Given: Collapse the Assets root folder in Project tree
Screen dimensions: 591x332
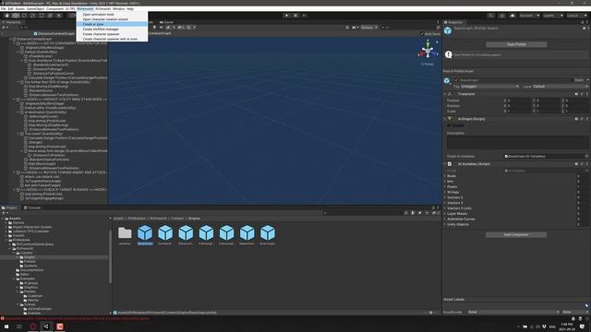Looking at the screenshot, I should point(3,219).
